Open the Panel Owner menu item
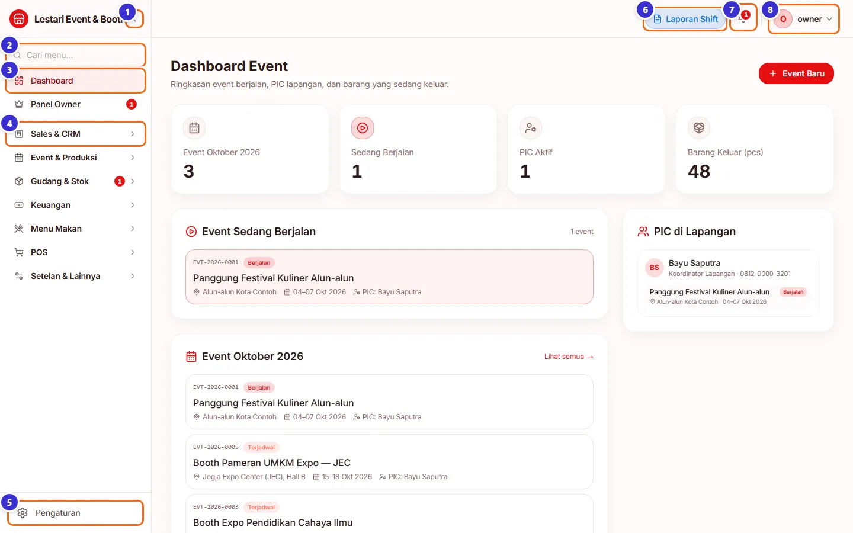This screenshot has width=853, height=533. pos(75,104)
